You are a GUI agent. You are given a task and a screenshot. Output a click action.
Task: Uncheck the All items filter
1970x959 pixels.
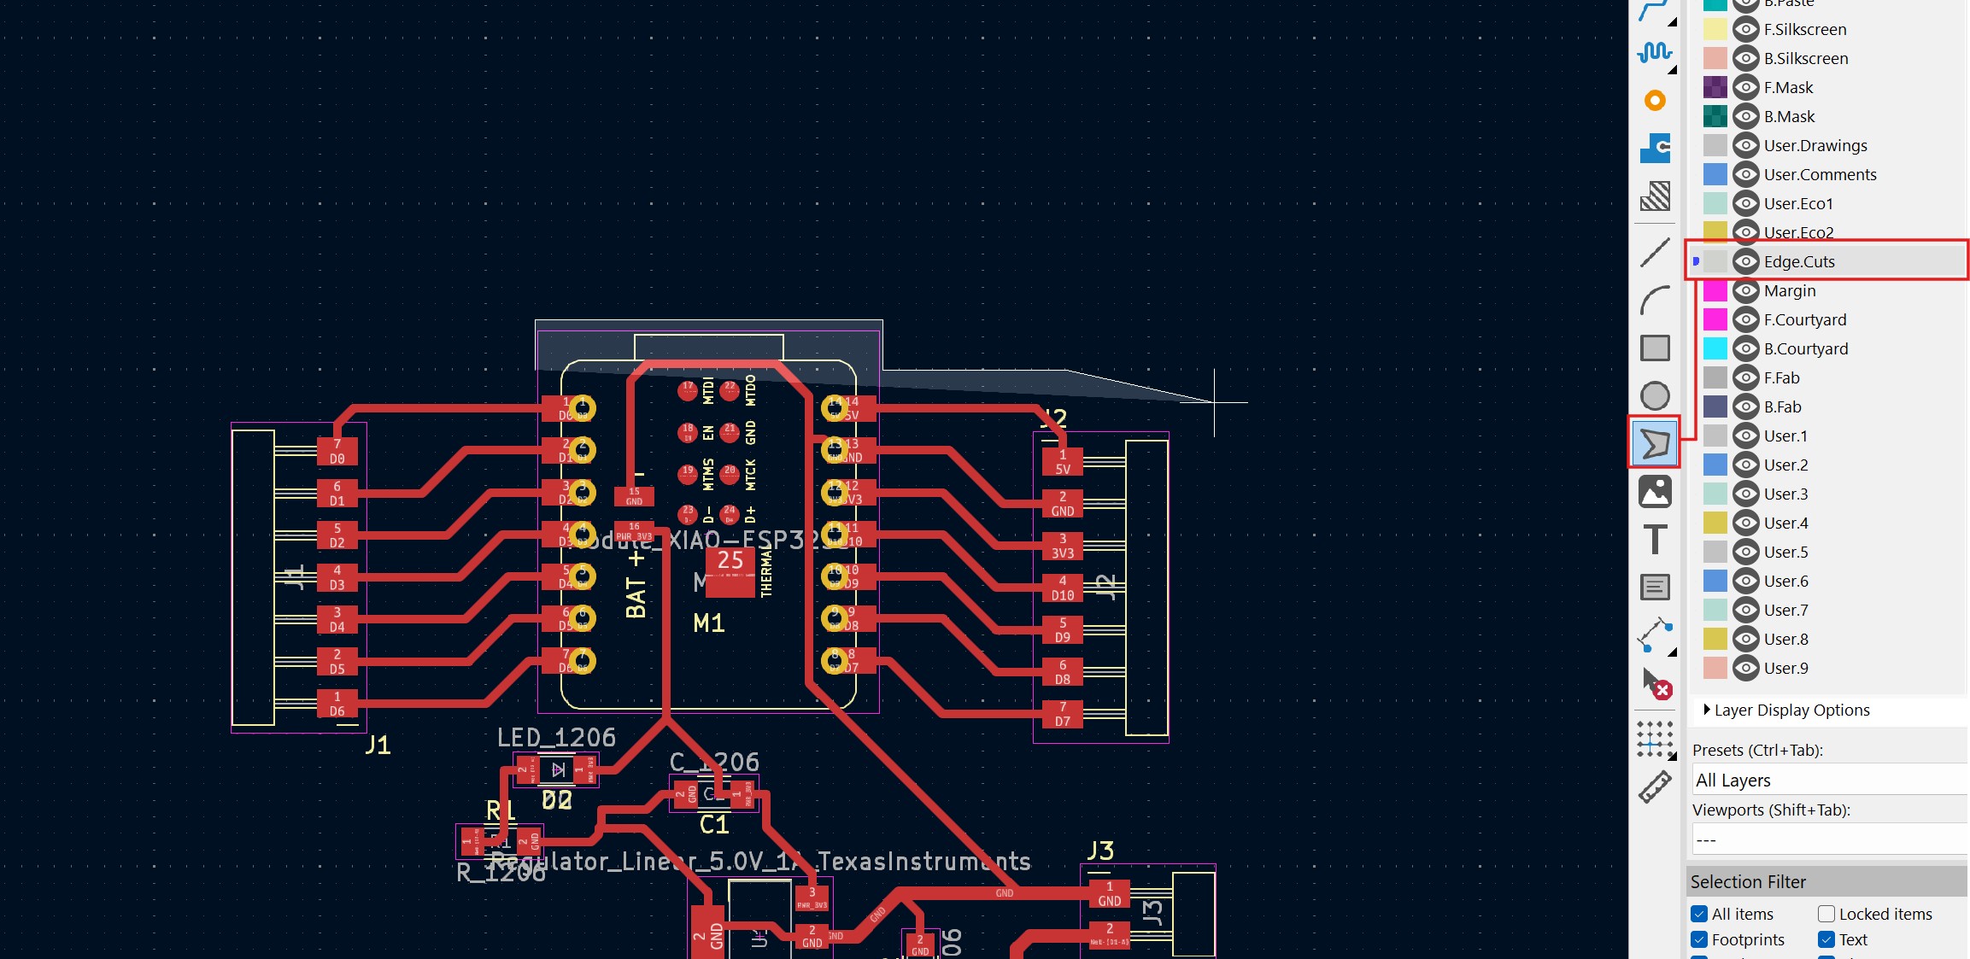tap(1699, 914)
